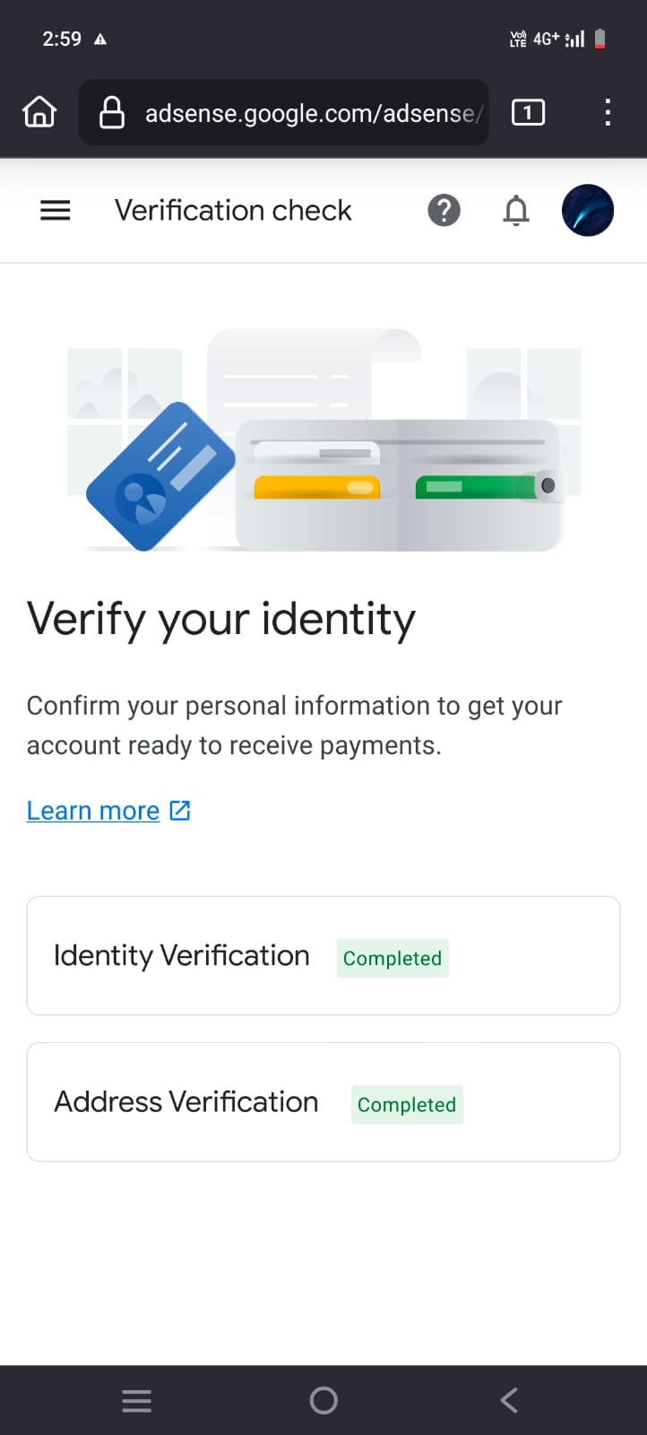Tap the Android back arrow button

[509, 1401]
